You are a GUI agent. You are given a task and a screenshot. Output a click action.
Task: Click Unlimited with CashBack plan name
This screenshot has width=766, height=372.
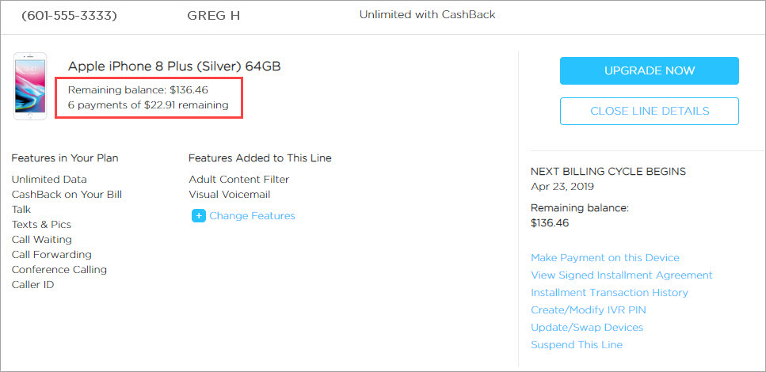427,14
